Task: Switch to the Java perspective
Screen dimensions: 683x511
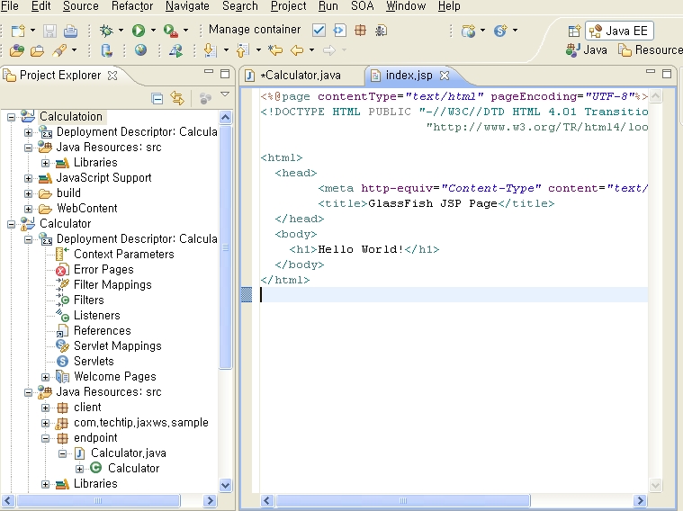Action: pyautogui.click(x=587, y=50)
